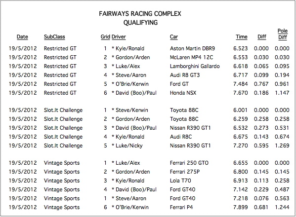Click the Date column header

tap(22, 36)
